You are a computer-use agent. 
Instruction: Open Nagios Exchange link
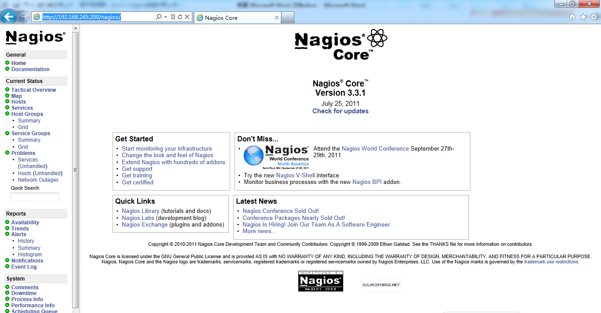[145, 225]
